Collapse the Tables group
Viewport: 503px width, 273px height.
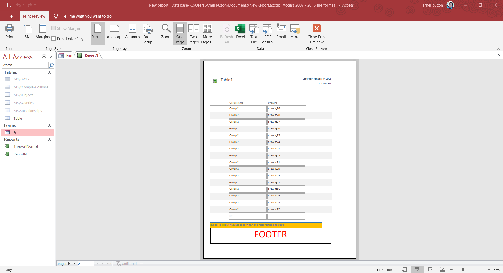[x=50, y=72]
